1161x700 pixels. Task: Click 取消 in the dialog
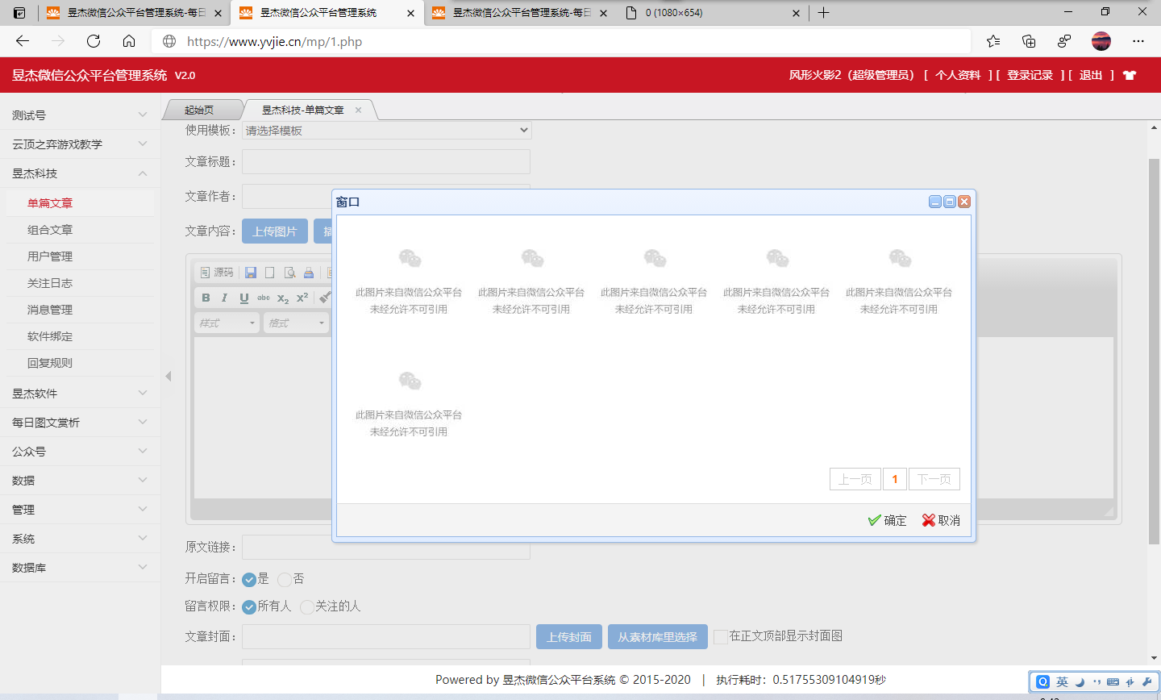[941, 520]
